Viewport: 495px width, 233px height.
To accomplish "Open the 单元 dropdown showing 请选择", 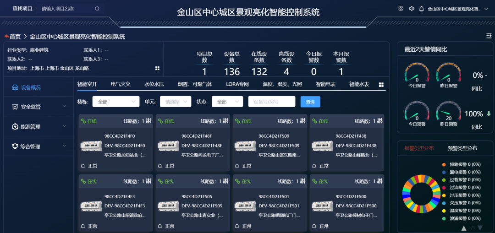I will point(176,102).
